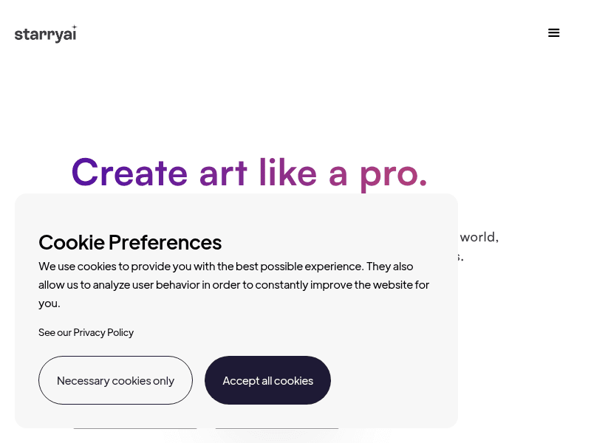
Task: Accept all cookies
Action: 267,380
